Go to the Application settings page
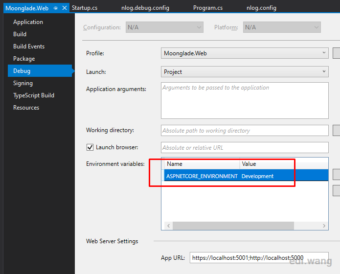The image size is (340, 274). pos(28,22)
